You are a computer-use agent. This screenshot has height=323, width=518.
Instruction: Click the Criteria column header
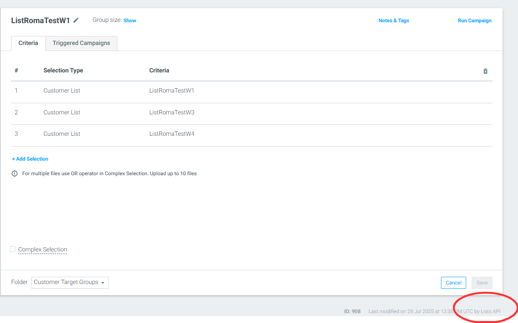pos(159,70)
